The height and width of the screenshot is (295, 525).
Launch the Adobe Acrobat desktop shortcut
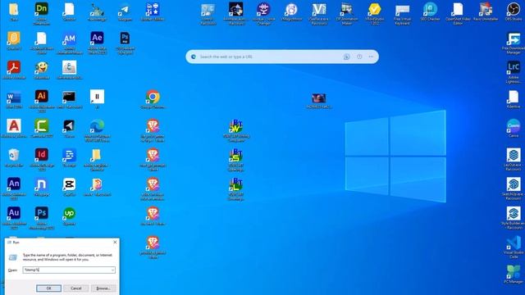tap(14, 67)
